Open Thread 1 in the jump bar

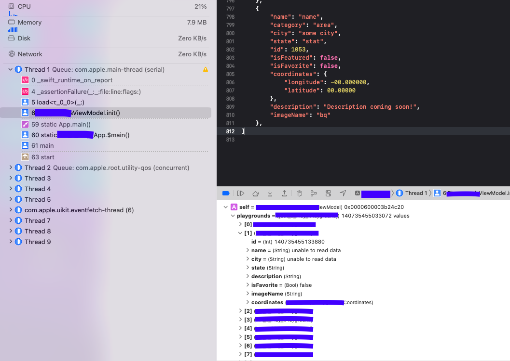coord(413,193)
